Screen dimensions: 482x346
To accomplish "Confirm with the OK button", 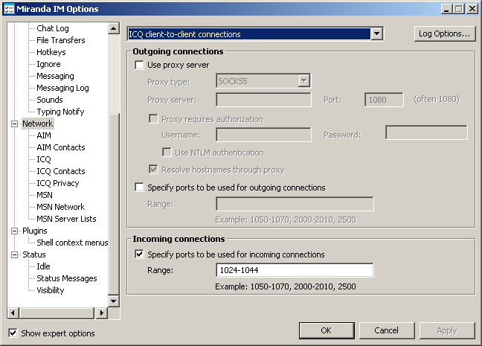I will pos(327,330).
